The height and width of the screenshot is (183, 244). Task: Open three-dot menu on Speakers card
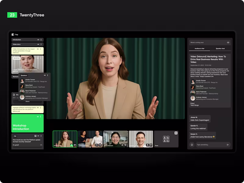48,75
